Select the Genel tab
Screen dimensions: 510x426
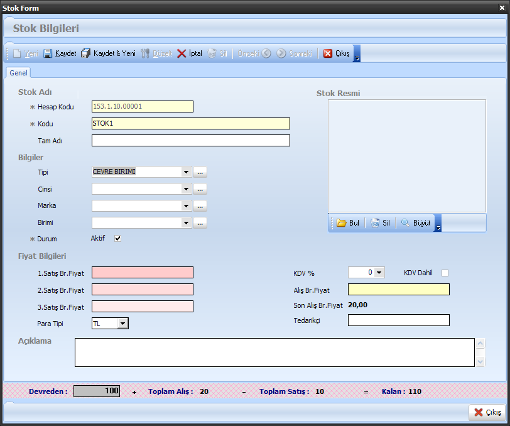click(x=18, y=73)
